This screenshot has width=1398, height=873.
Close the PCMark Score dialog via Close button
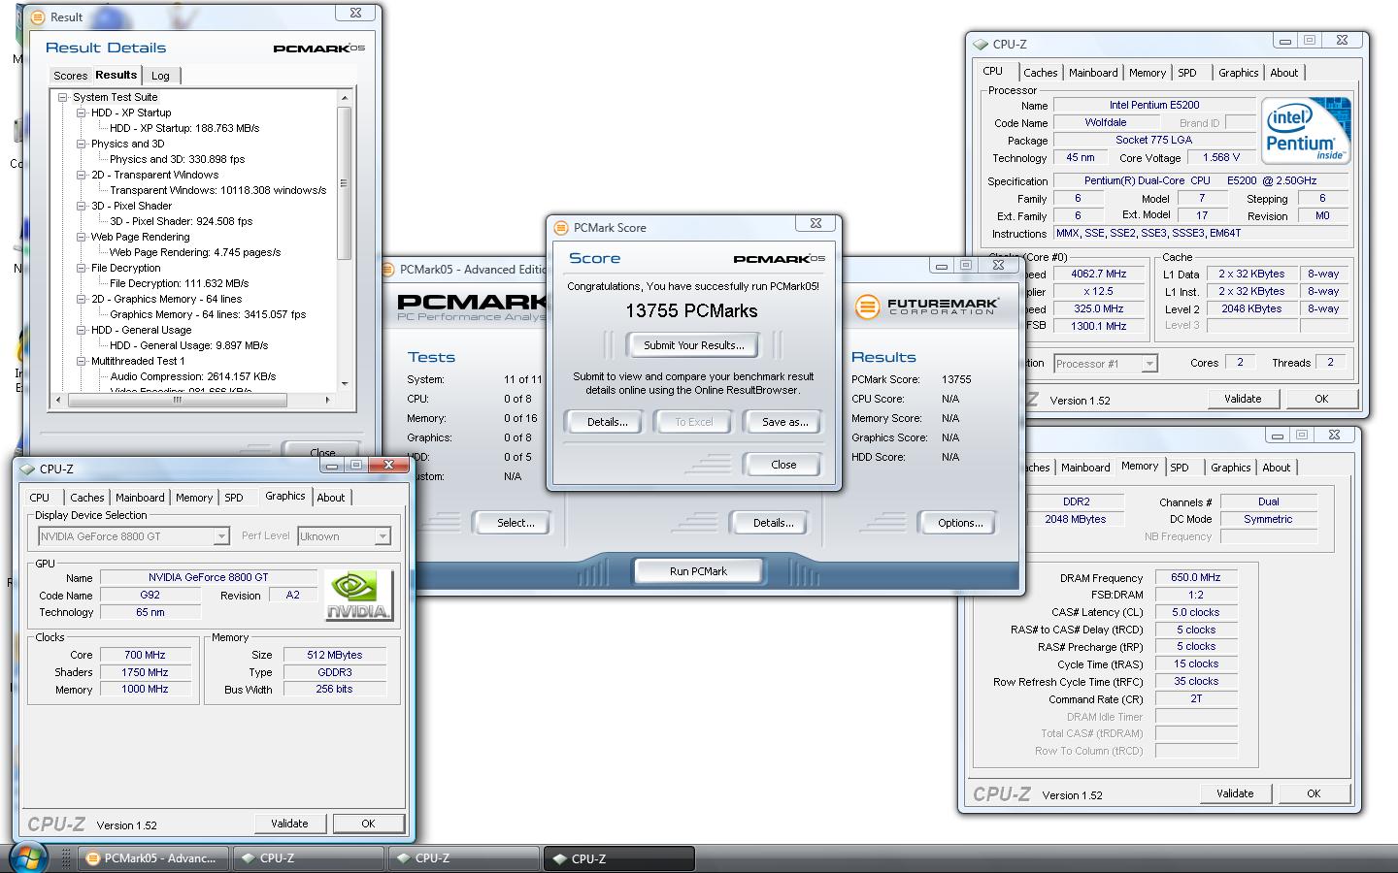(783, 465)
